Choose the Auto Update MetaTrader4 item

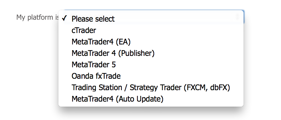[151, 99]
